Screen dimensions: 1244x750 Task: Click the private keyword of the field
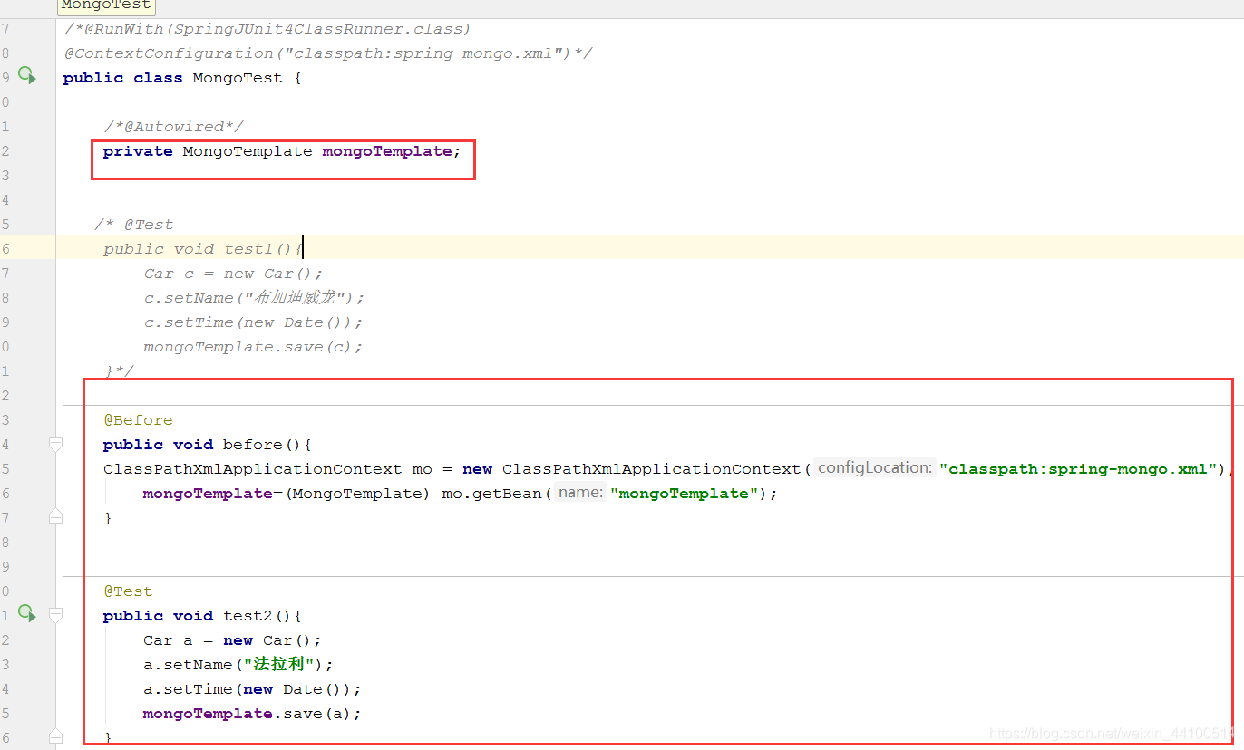(x=138, y=151)
